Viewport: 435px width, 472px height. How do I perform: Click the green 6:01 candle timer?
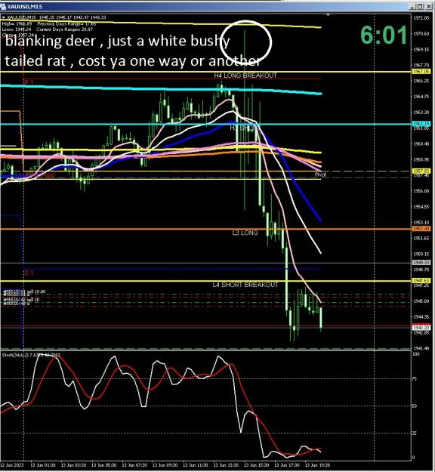(384, 35)
